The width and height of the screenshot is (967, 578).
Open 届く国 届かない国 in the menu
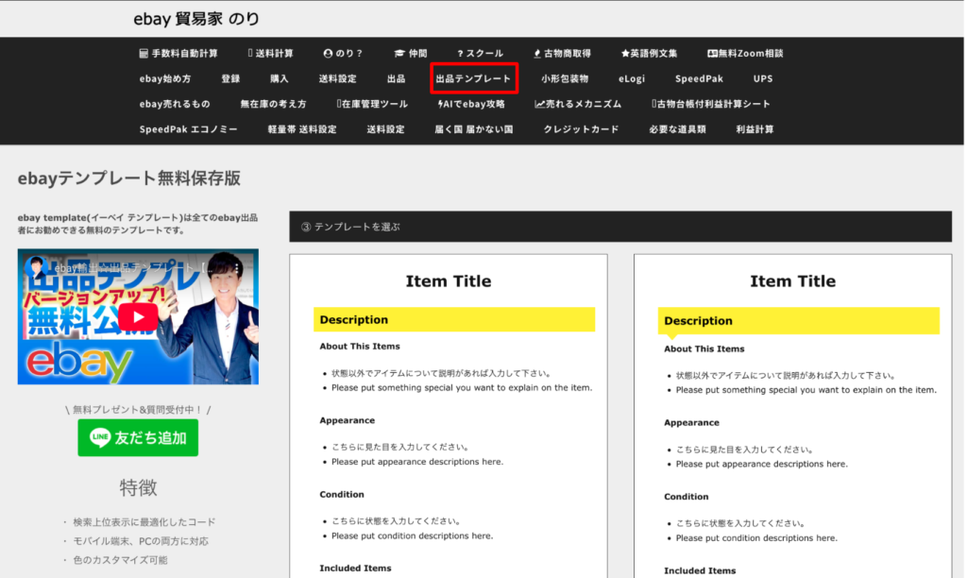[474, 129]
